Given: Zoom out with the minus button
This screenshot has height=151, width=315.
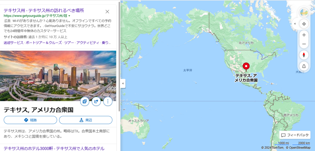Looking at the screenshot, I should click(304, 44).
